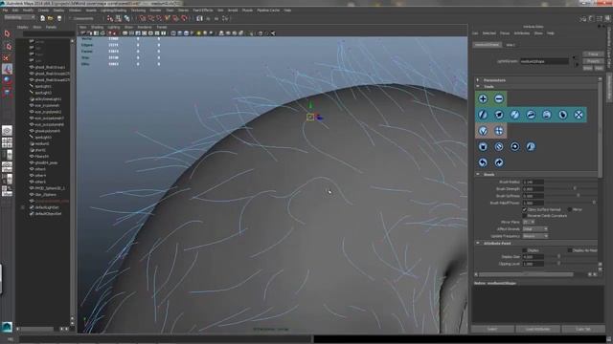This screenshot has width=613, height=344.
Task: Open the viewport Shading menu
Action: tap(97, 28)
